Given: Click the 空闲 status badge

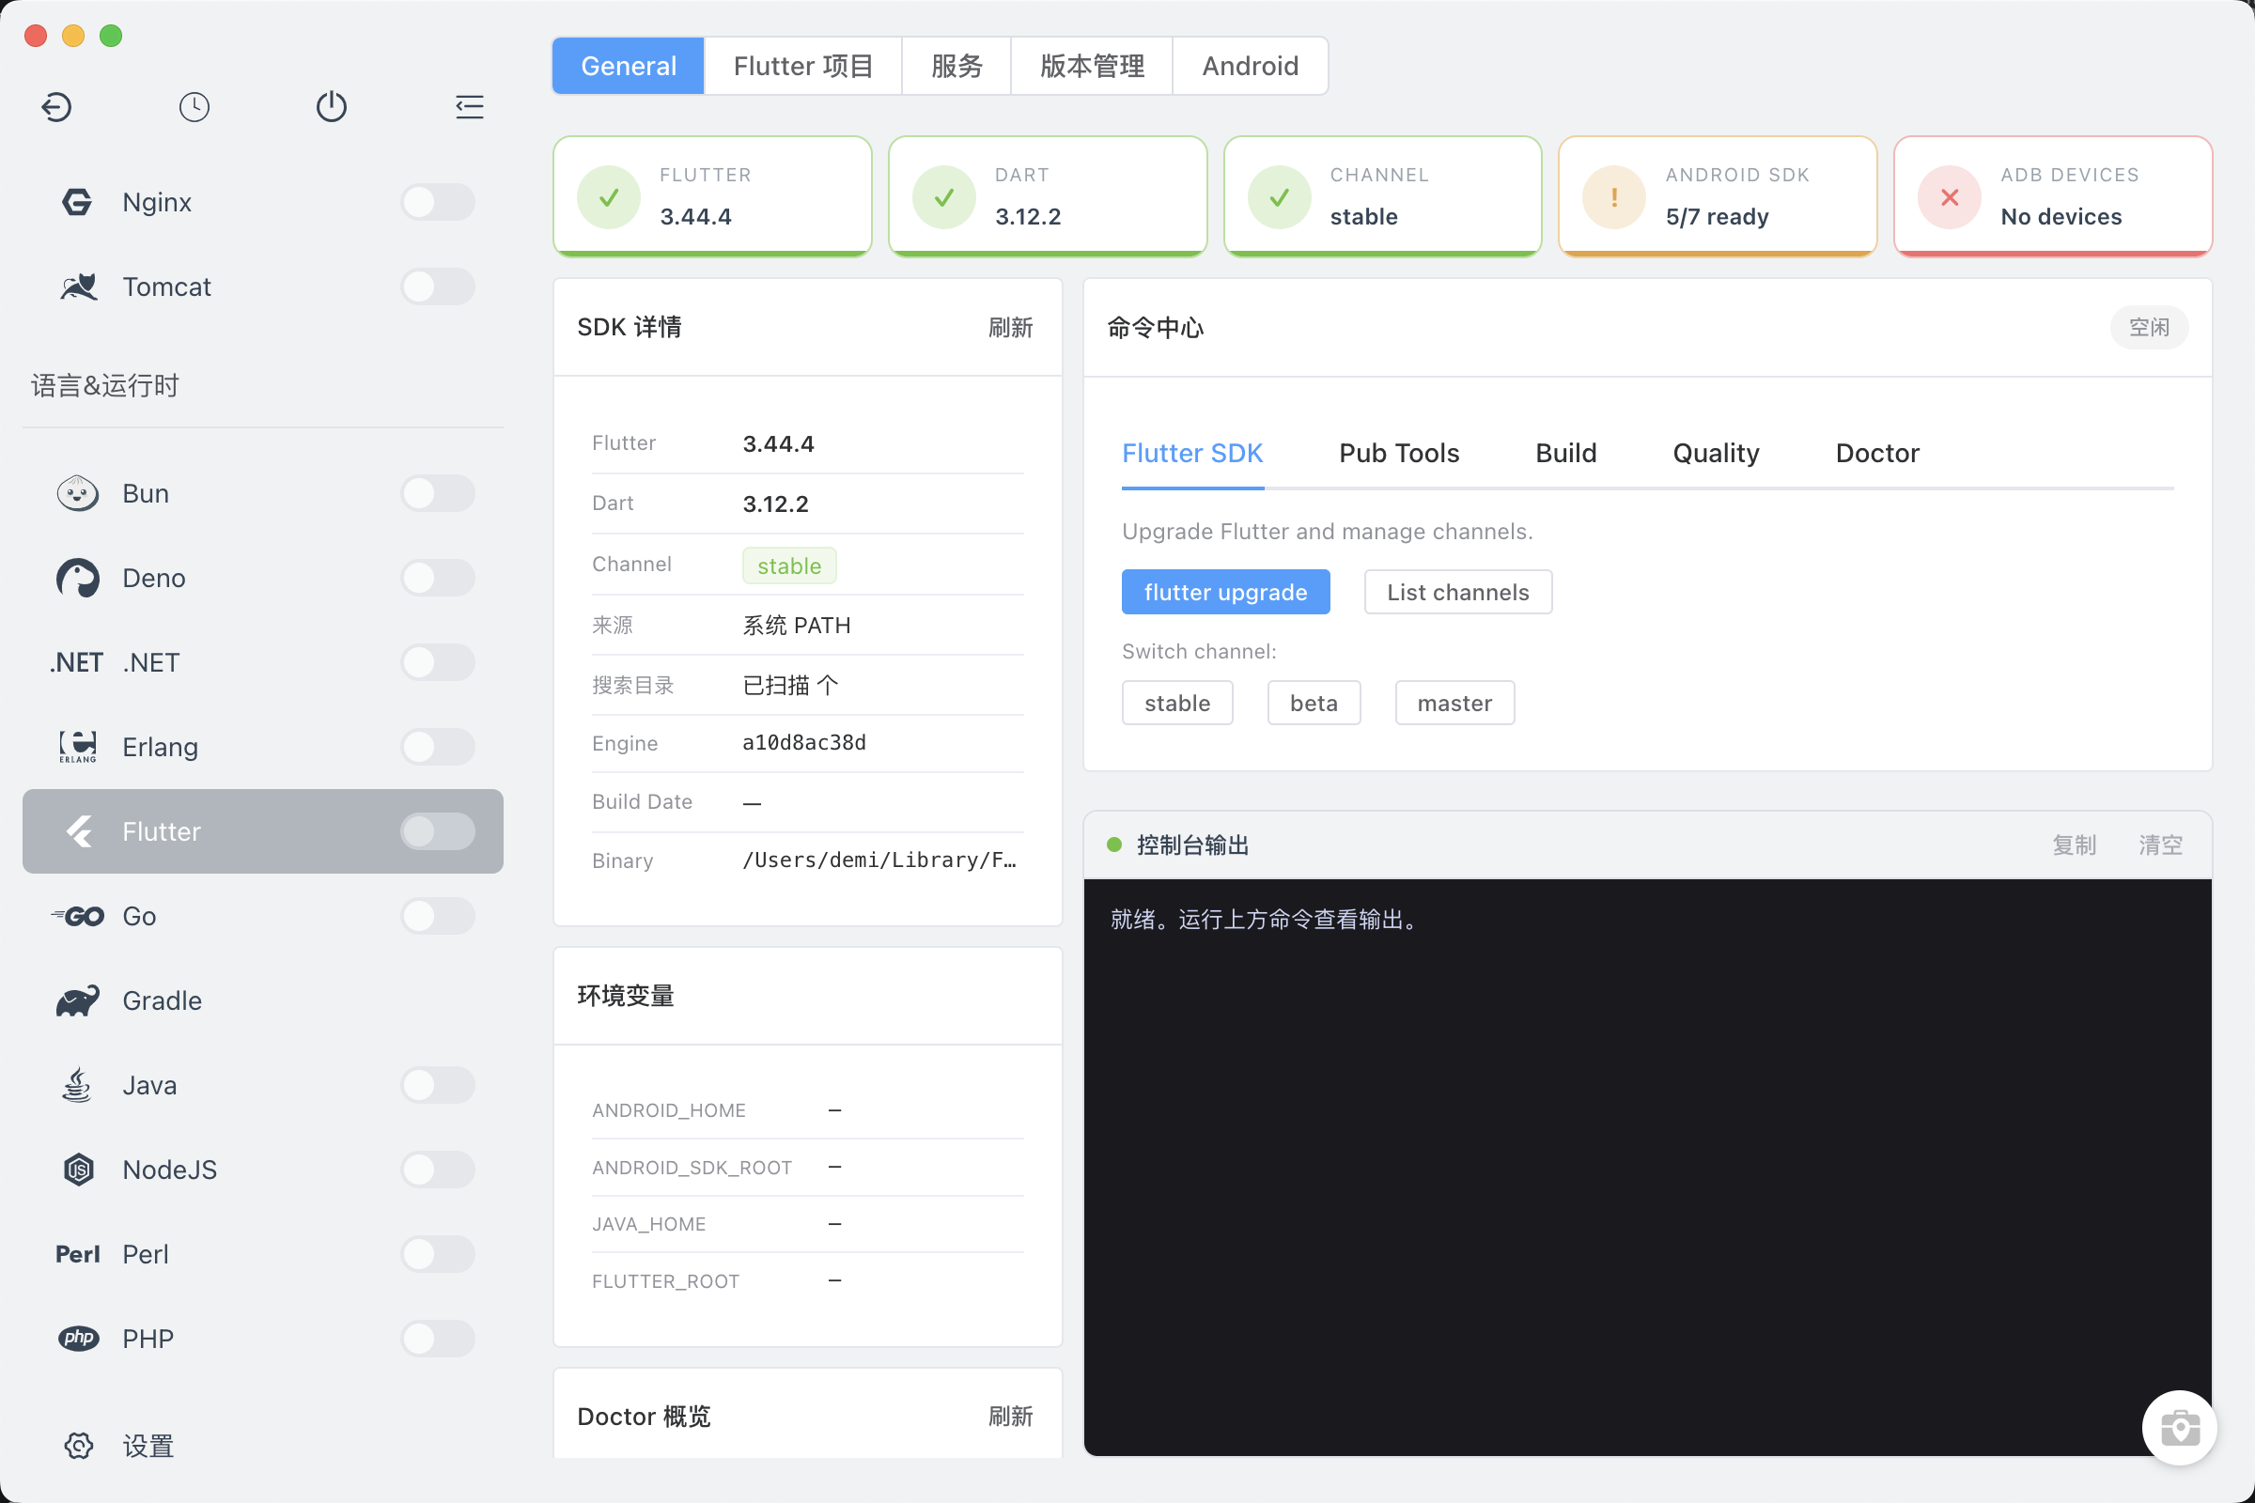Looking at the screenshot, I should 2149,328.
